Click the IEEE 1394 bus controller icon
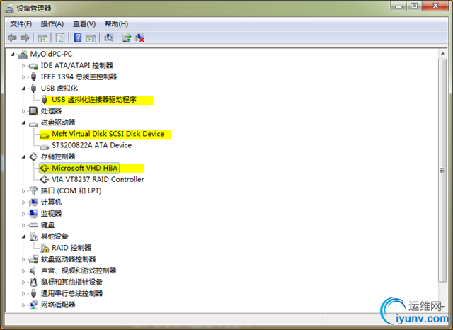The height and width of the screenshot is (330, 453). 33,77
